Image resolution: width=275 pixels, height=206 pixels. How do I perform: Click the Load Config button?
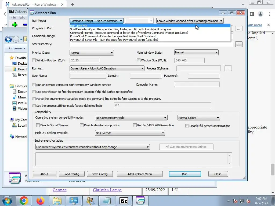tap(71, 174)
